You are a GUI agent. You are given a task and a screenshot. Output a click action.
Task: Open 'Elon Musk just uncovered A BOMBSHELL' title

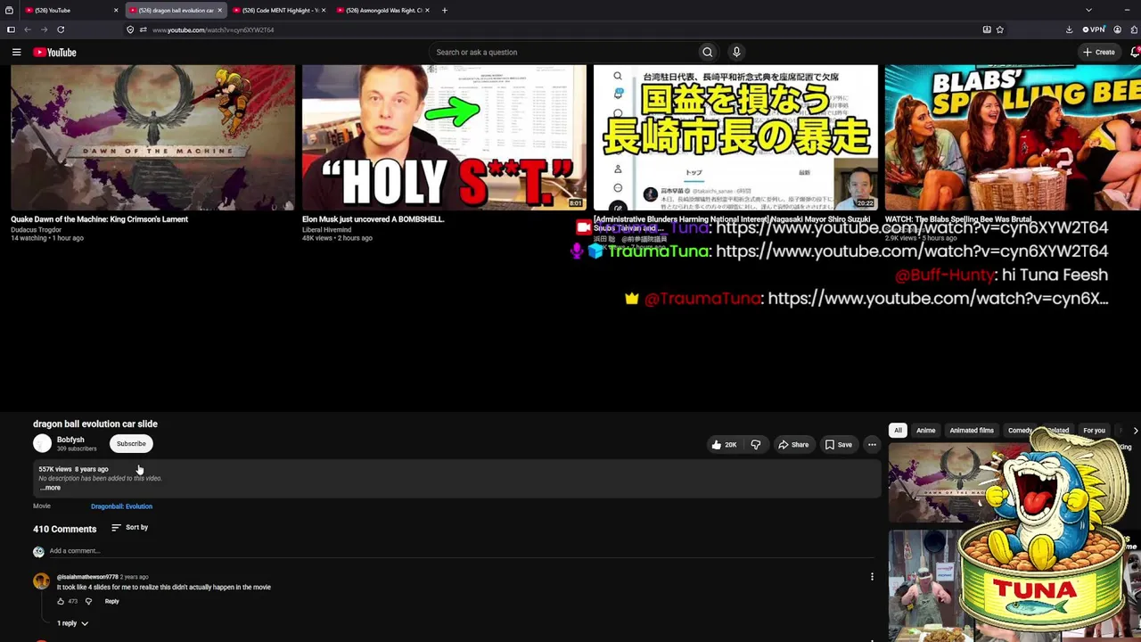pyautogui.click(x=373, y=219)
